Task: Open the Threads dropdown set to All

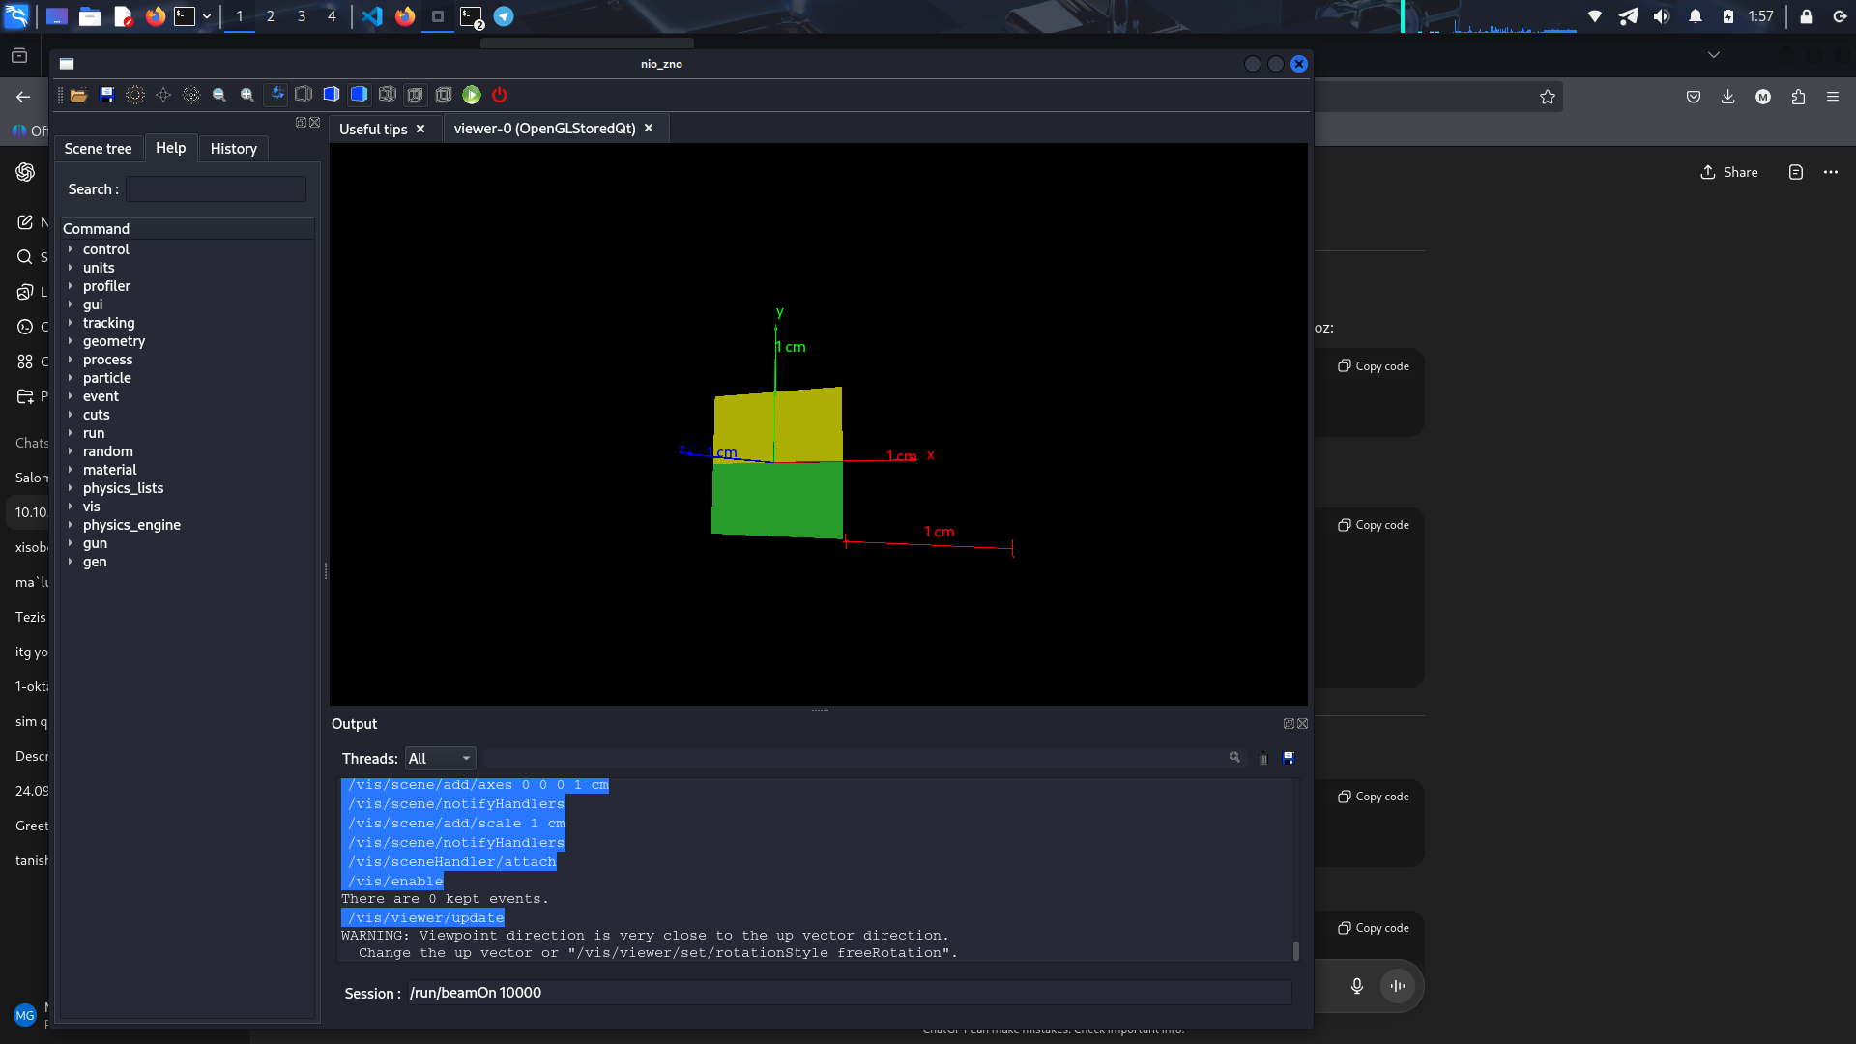Action: click(441, 759)
